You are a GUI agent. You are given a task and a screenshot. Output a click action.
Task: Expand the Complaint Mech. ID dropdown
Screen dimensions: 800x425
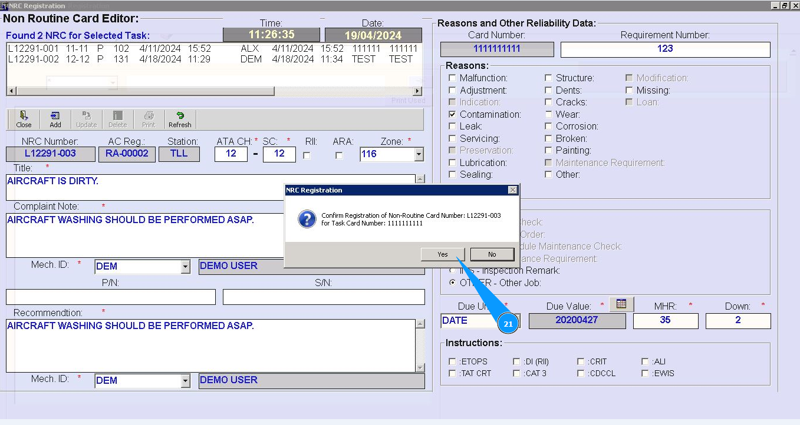click(x=185, y=267)
